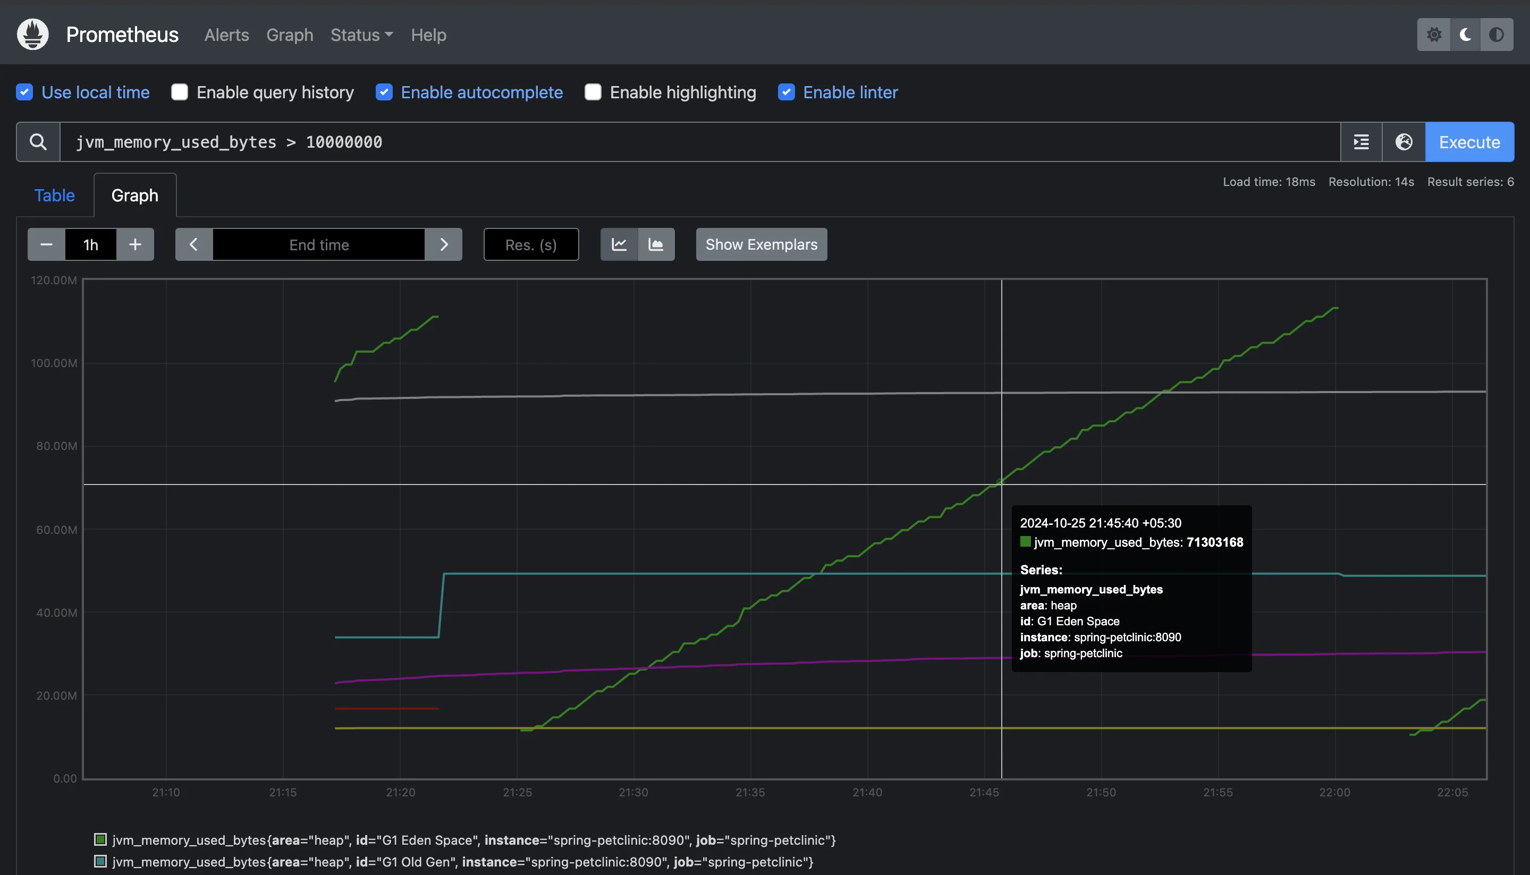Select browser-preferred theme half-circle icon
The image size is (1530, 875).
[1497, 34]
